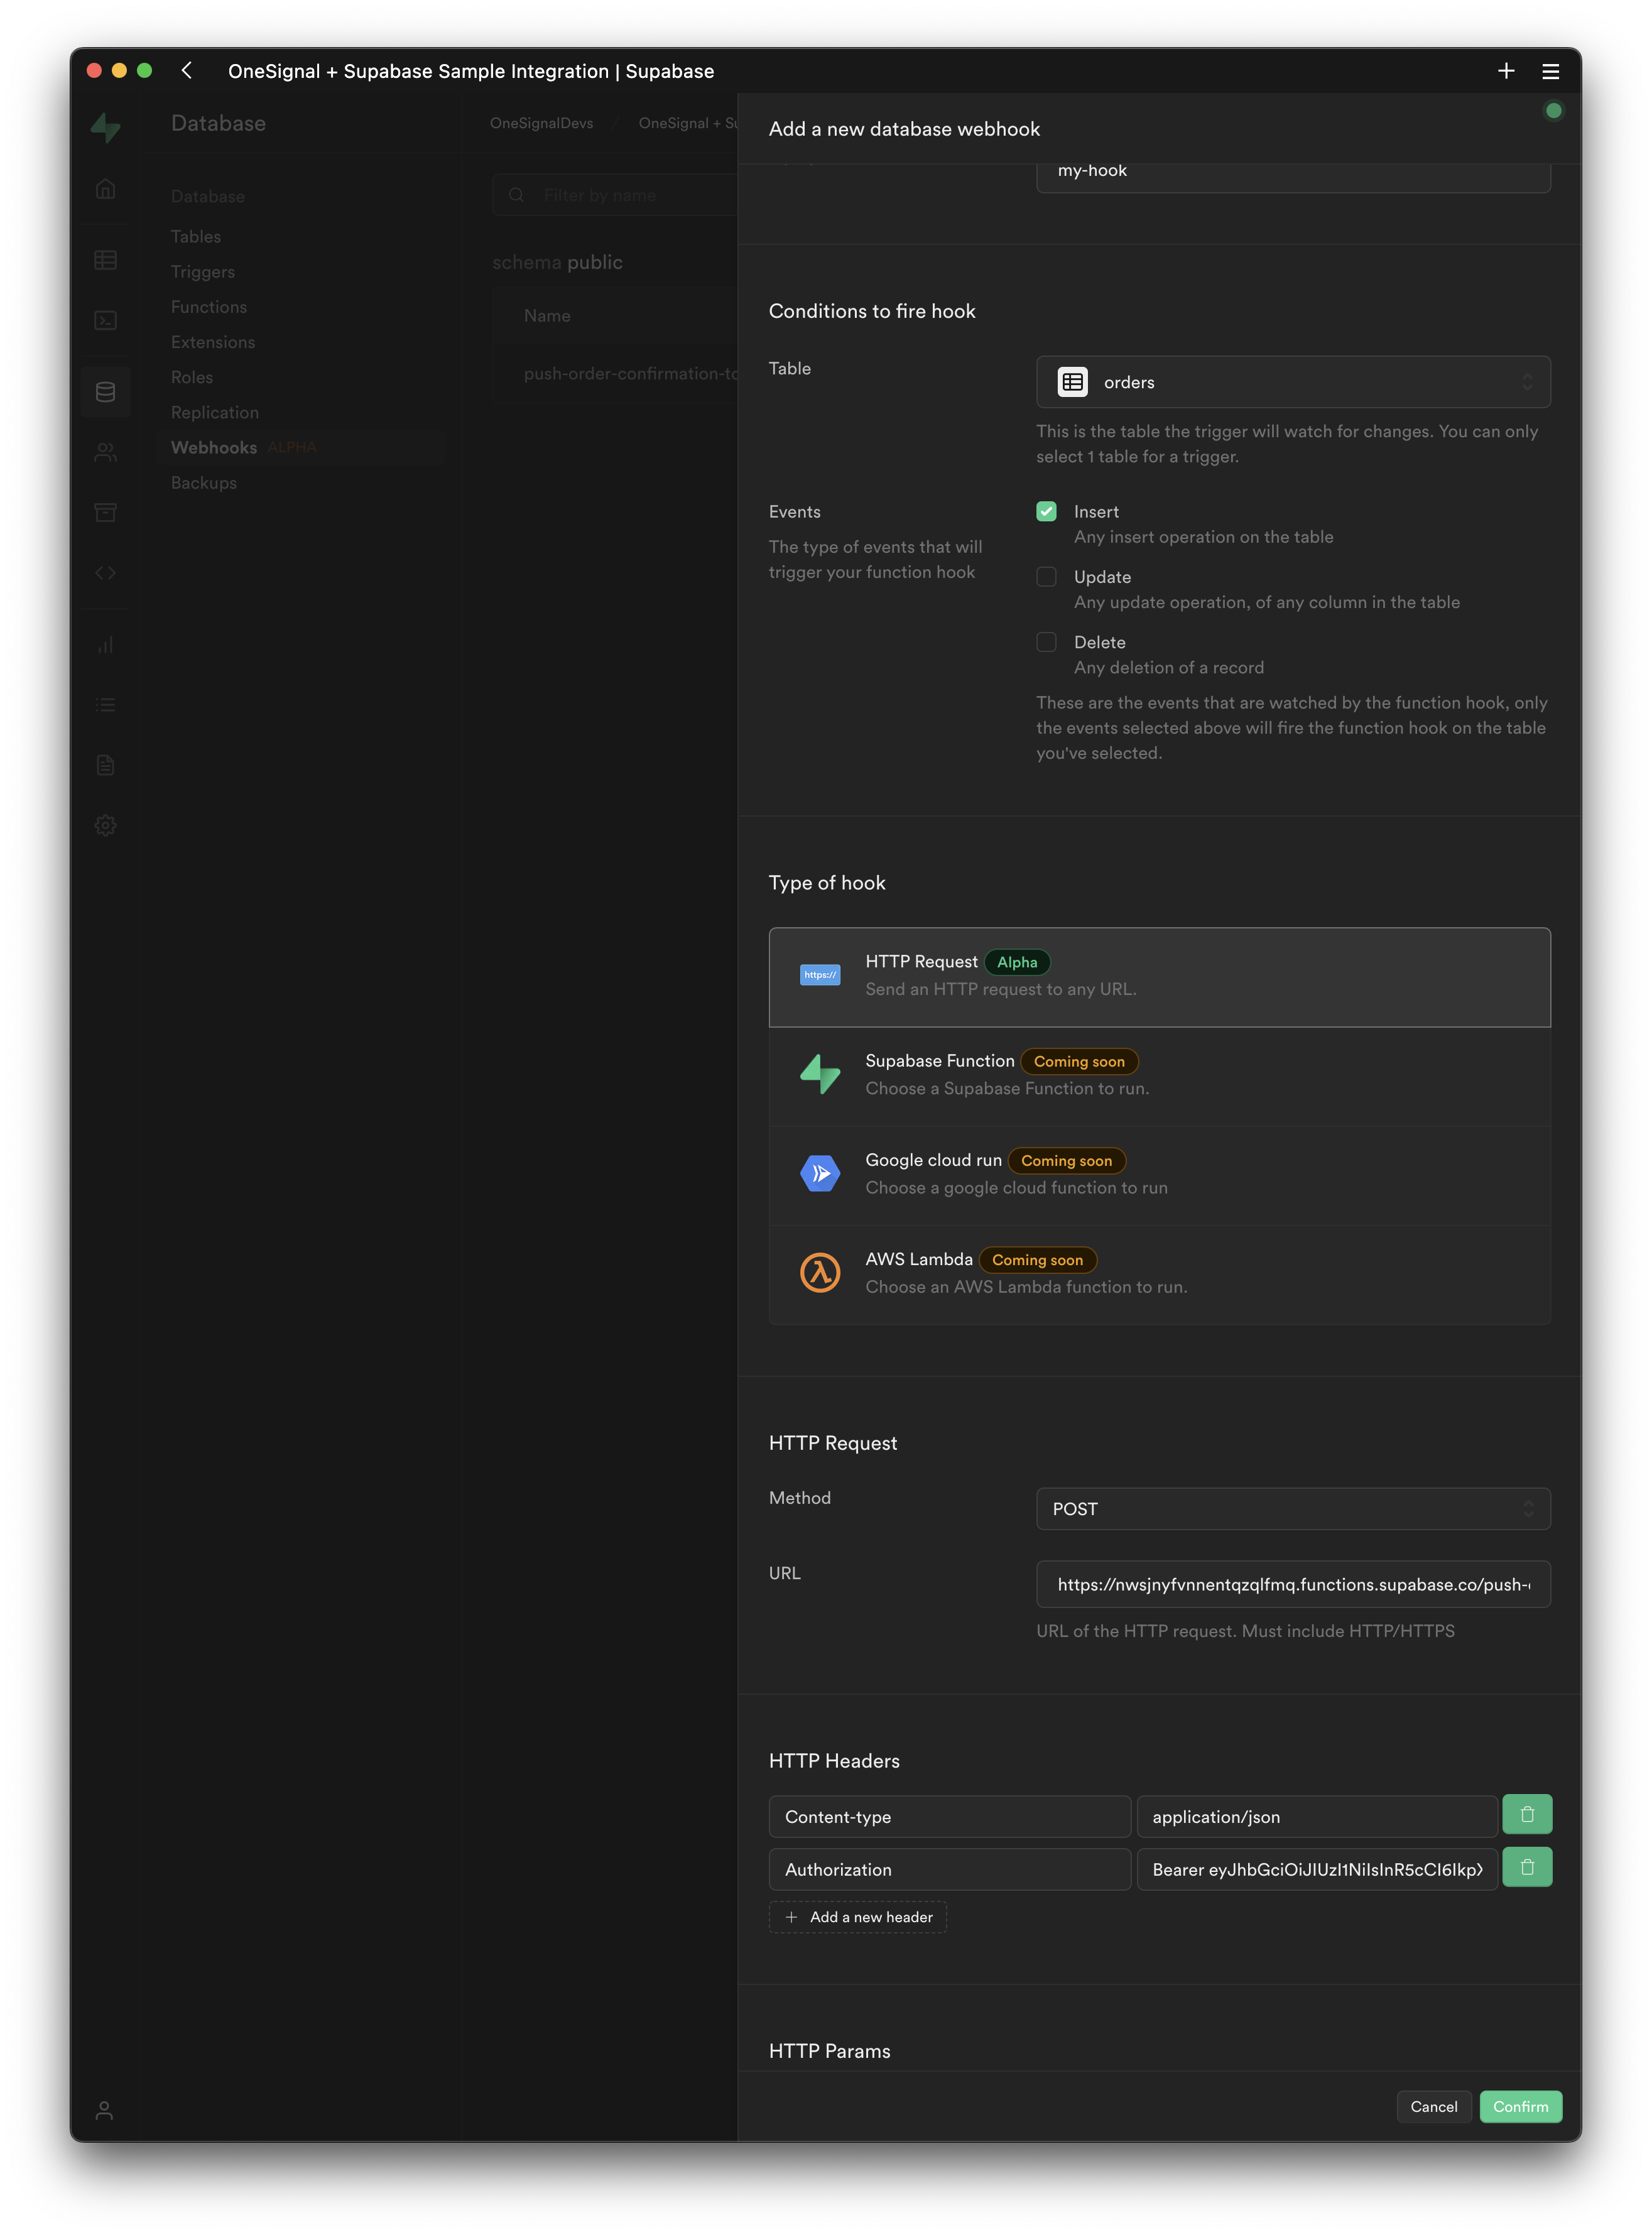Image resolution: width=1652 pixels, height=2235 pixels.
Task: Click the user account icon
Action: click(x=104, y=2109)
